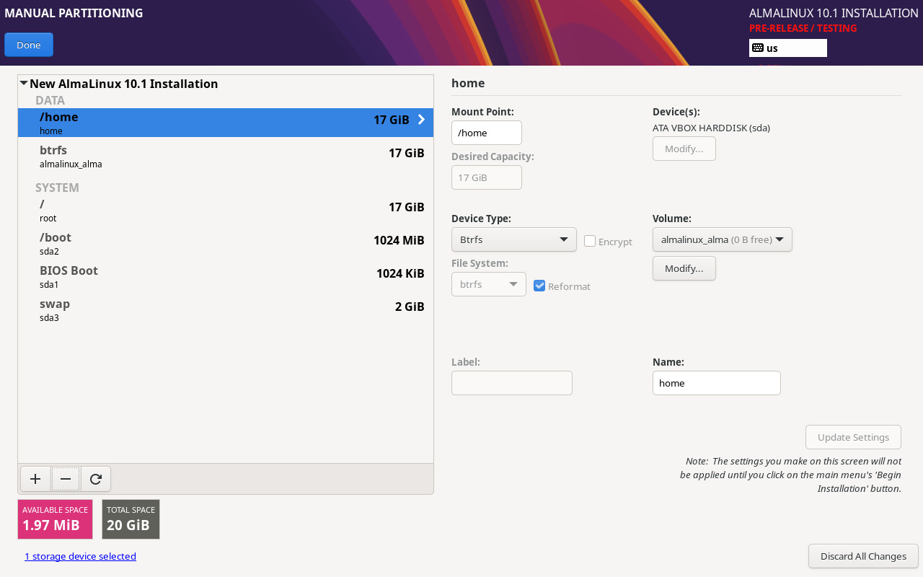The width and height of the screenshot is (923, 577).
Task: Click the minus icon to remove mount point
Action: point(66,479)
